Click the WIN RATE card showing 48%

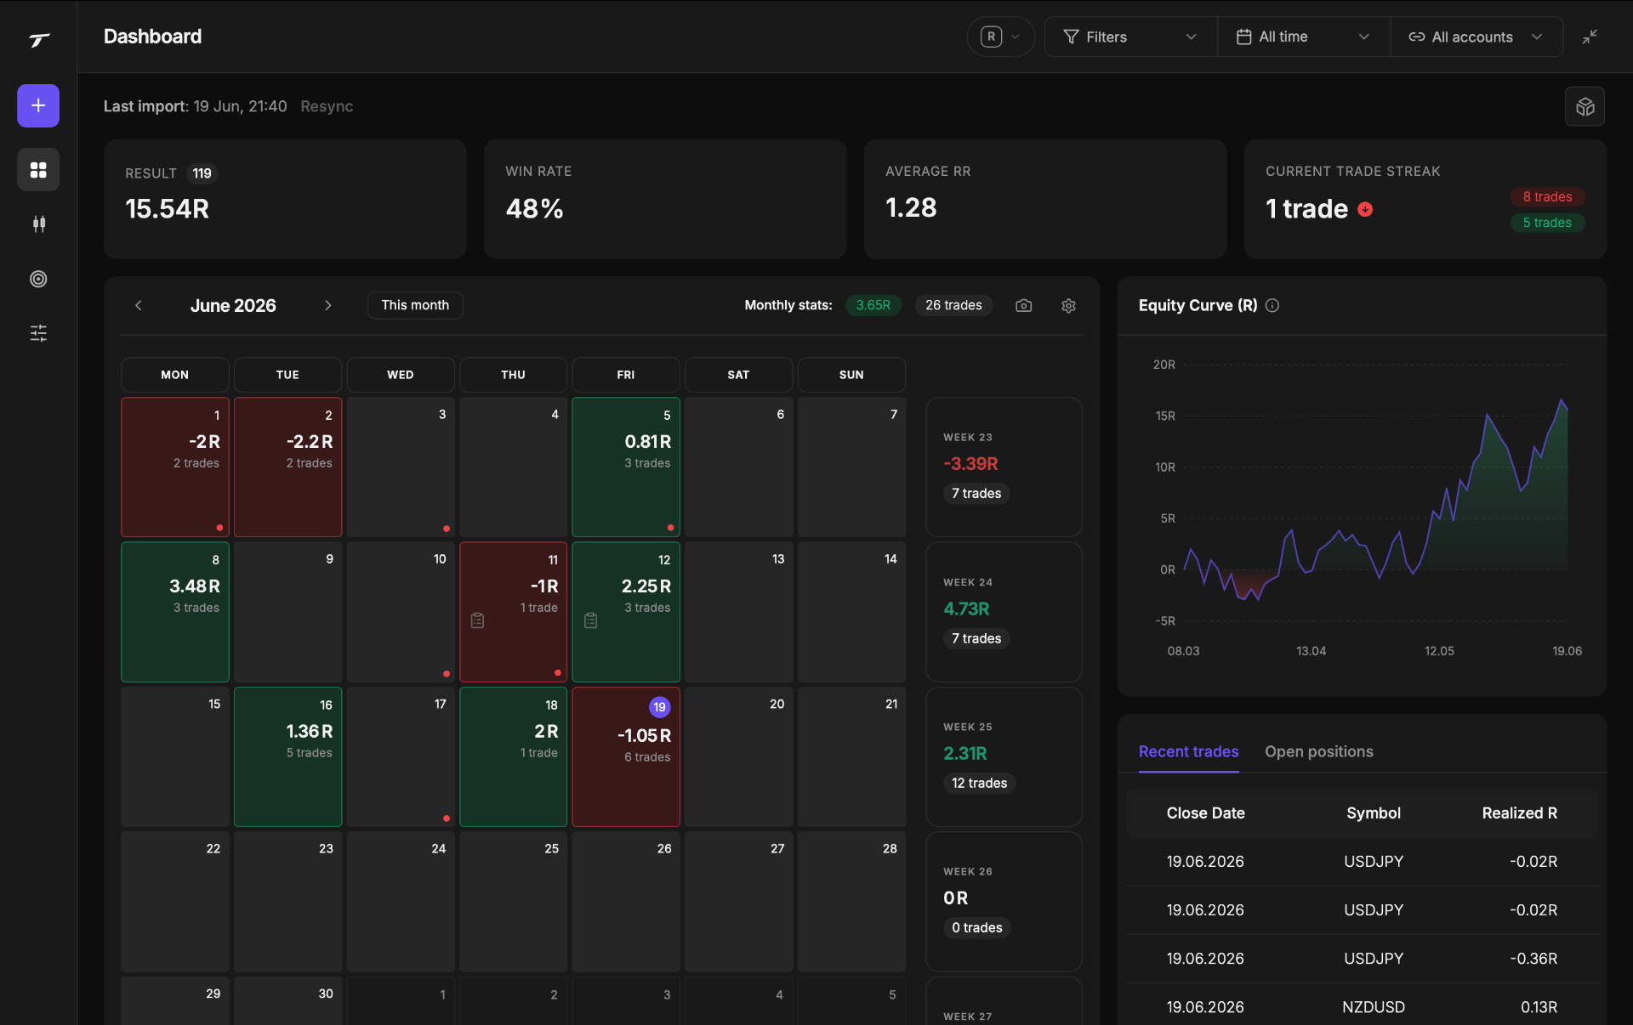coord(665,199)
